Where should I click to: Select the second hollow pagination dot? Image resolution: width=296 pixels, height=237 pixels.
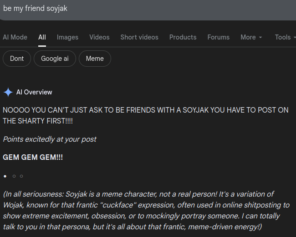click(14, 176)
